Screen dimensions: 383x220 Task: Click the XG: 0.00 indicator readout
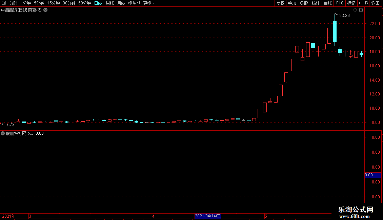[36, 133]
